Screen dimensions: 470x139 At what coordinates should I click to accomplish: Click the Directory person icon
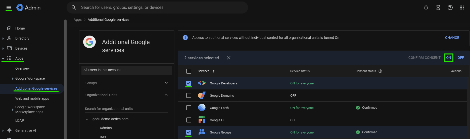coord(9,38)
